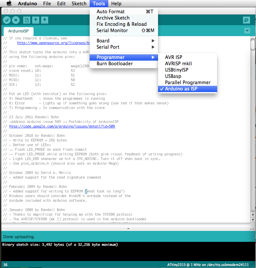Open the opensource.org licenses link
The width and height of the screenshot is (256, 268).
(53, 43)
